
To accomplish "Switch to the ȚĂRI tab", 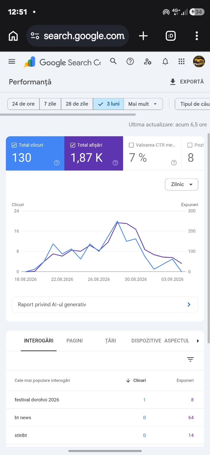I will click(x=110, y=341).
